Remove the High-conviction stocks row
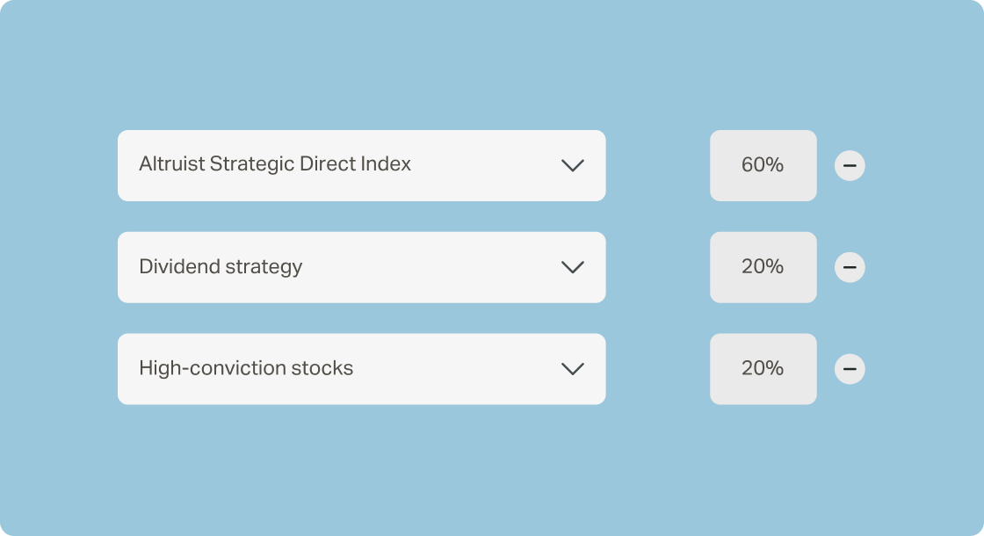The height and width of the screenshot is (536, 984). point(850,369)
